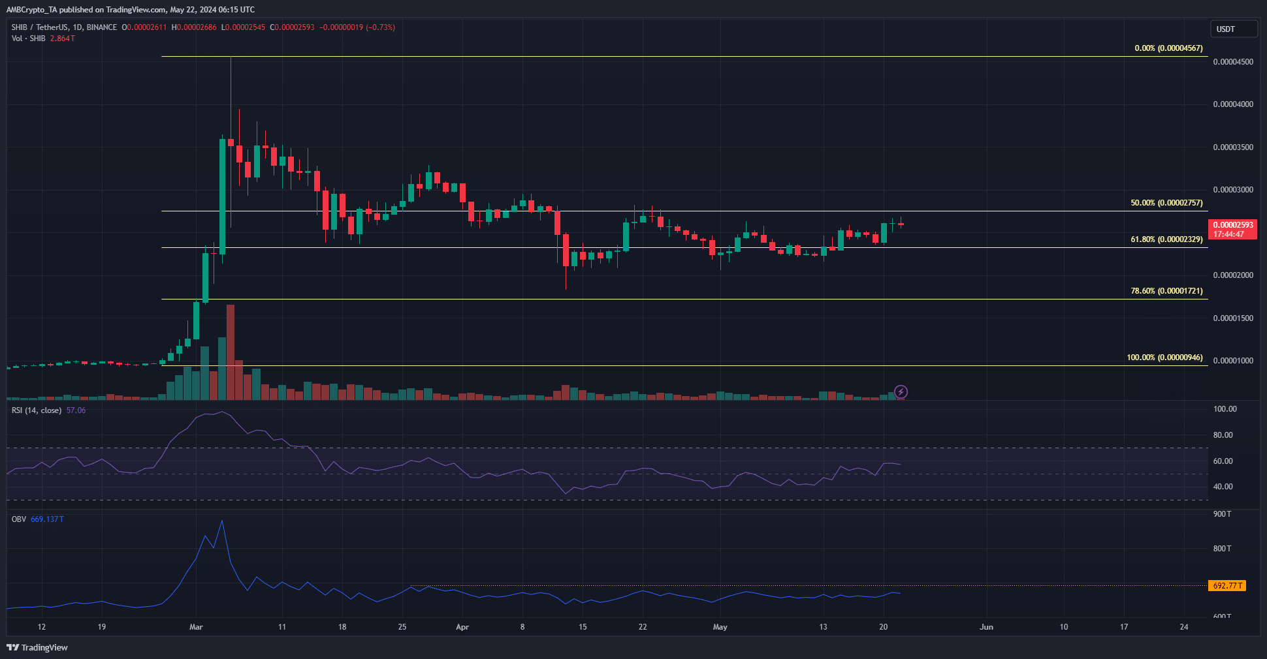Screen dimensions: 1267x659
Task: Click the Mar label on time axis
Action: (196, 627)
